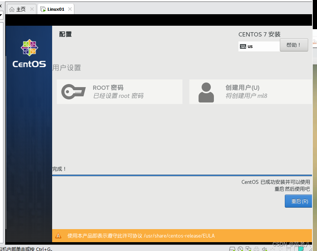Click the completed installation progress bar
Screen dimensions: 317x251
[x=182, y=175]
